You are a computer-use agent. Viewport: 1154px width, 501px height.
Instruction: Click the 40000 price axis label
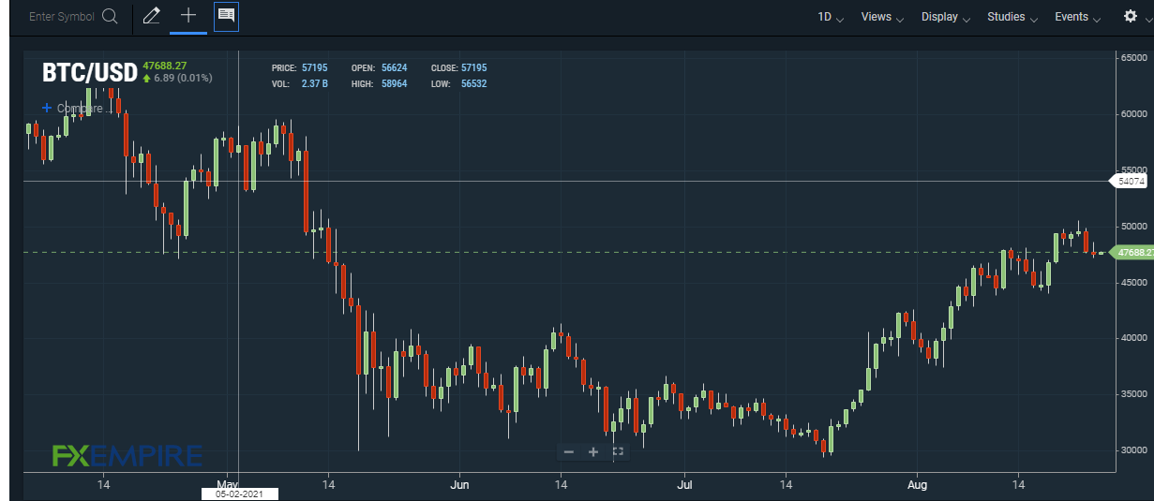click(1135, 338)
